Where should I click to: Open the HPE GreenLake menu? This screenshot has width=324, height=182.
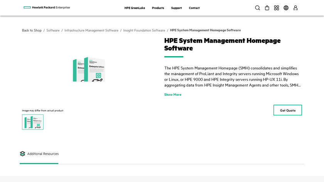point(135,8)
